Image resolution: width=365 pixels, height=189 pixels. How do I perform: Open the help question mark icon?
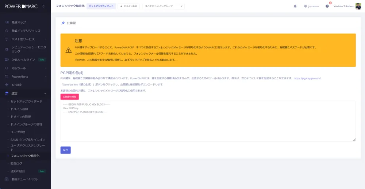click(x=327, y=6)
